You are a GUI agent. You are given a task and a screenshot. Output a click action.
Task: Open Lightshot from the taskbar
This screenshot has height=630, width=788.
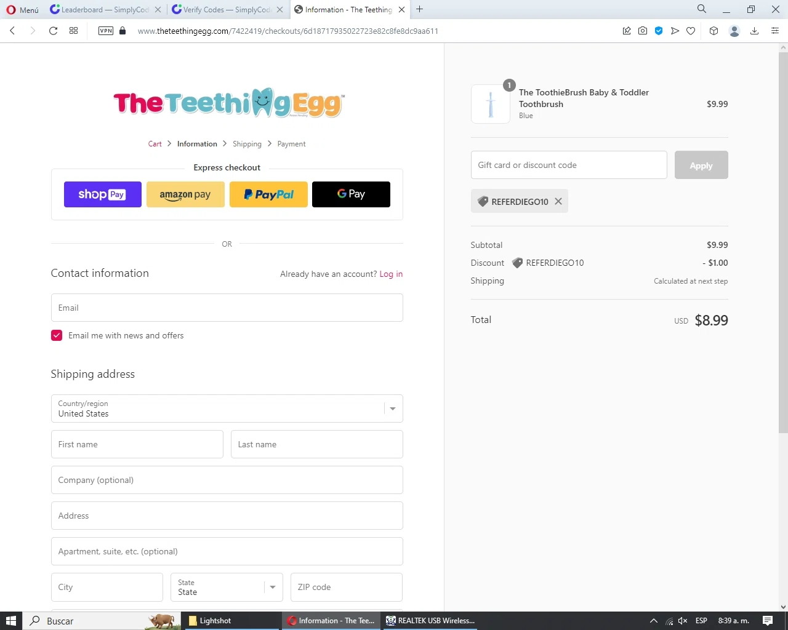pos(231,621)
